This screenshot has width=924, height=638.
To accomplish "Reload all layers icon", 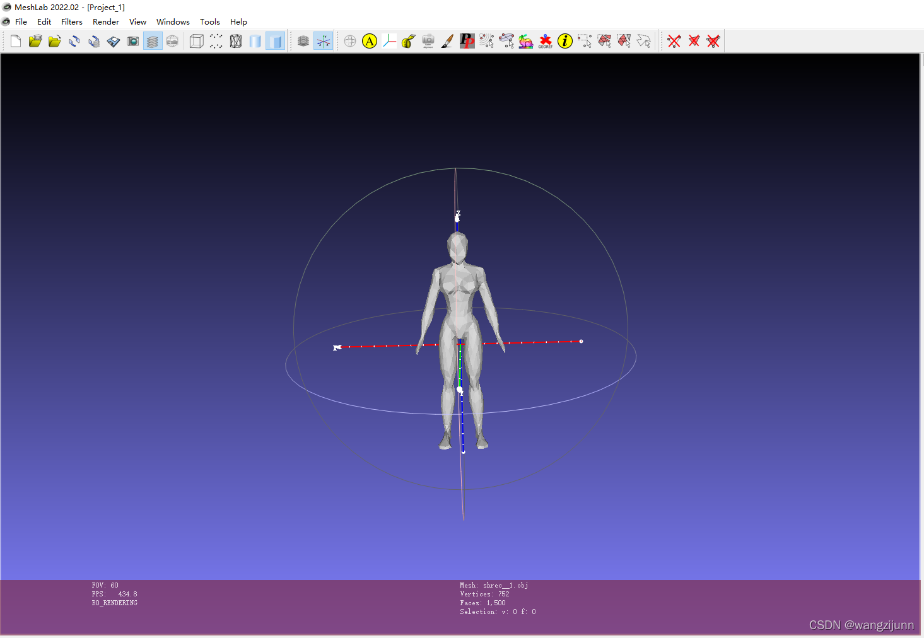I will click(x=94, y=42).
